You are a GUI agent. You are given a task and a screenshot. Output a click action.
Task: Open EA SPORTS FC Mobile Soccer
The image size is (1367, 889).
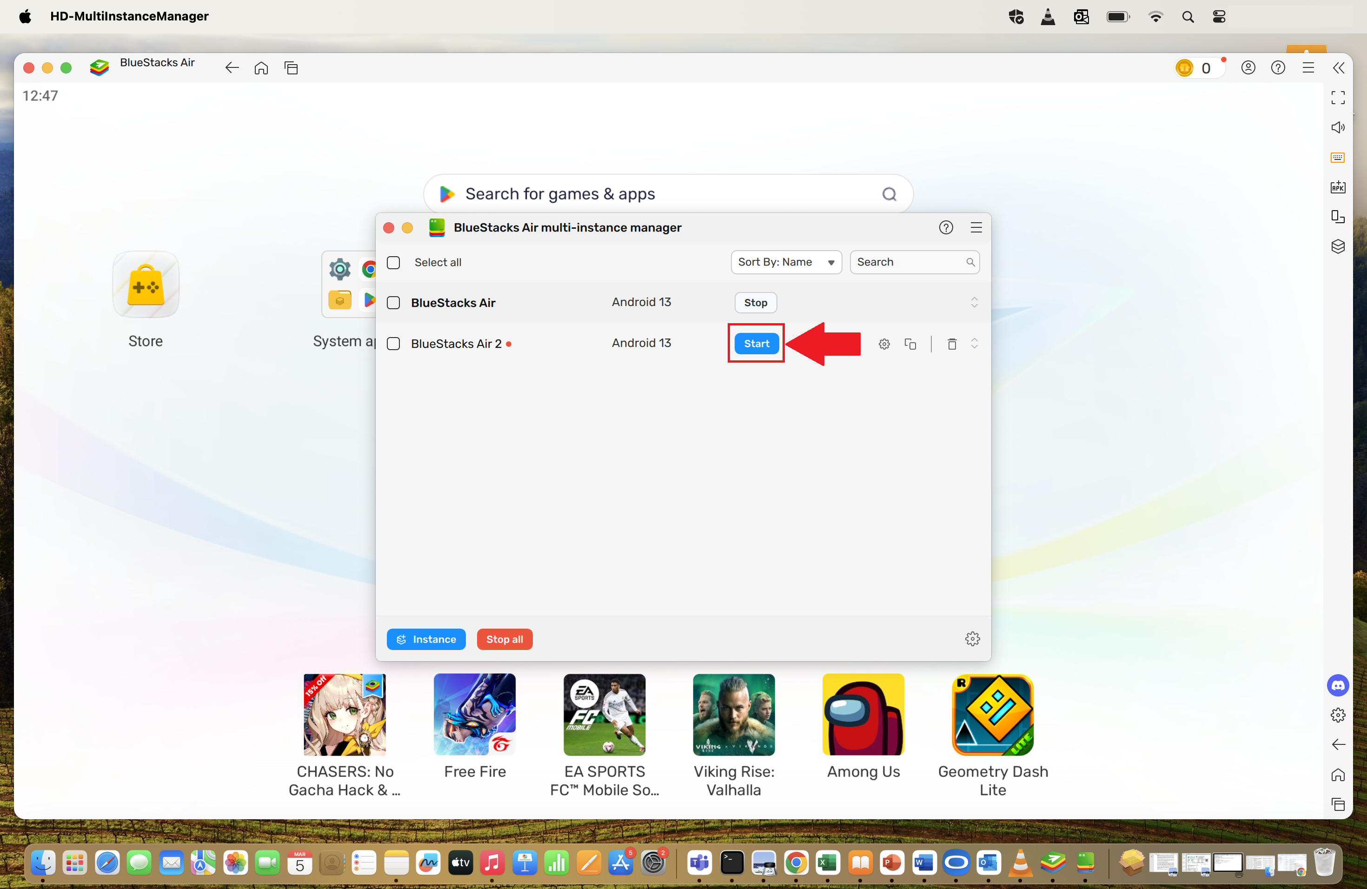(604, 715)
